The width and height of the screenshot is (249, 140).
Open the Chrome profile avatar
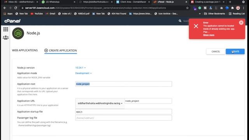pos(238,8)
